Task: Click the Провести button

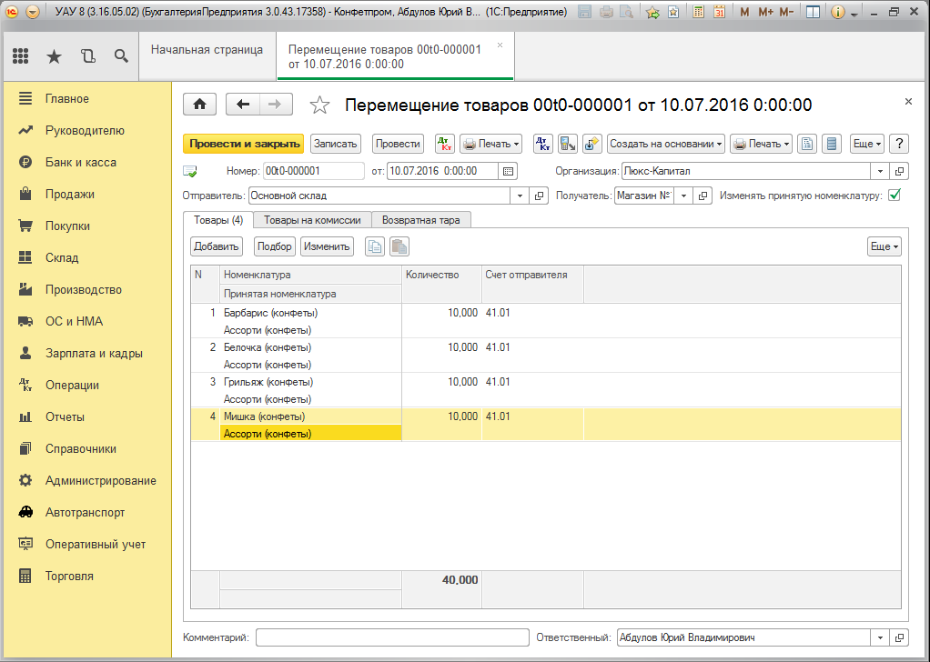Action: [x=398, y=144]
